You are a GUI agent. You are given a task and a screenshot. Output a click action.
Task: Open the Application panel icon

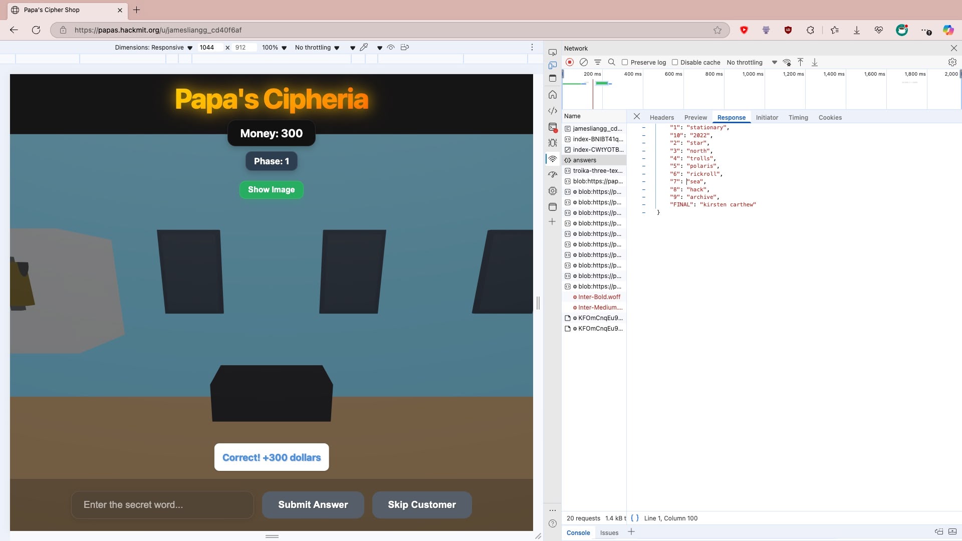coord(553,207)
